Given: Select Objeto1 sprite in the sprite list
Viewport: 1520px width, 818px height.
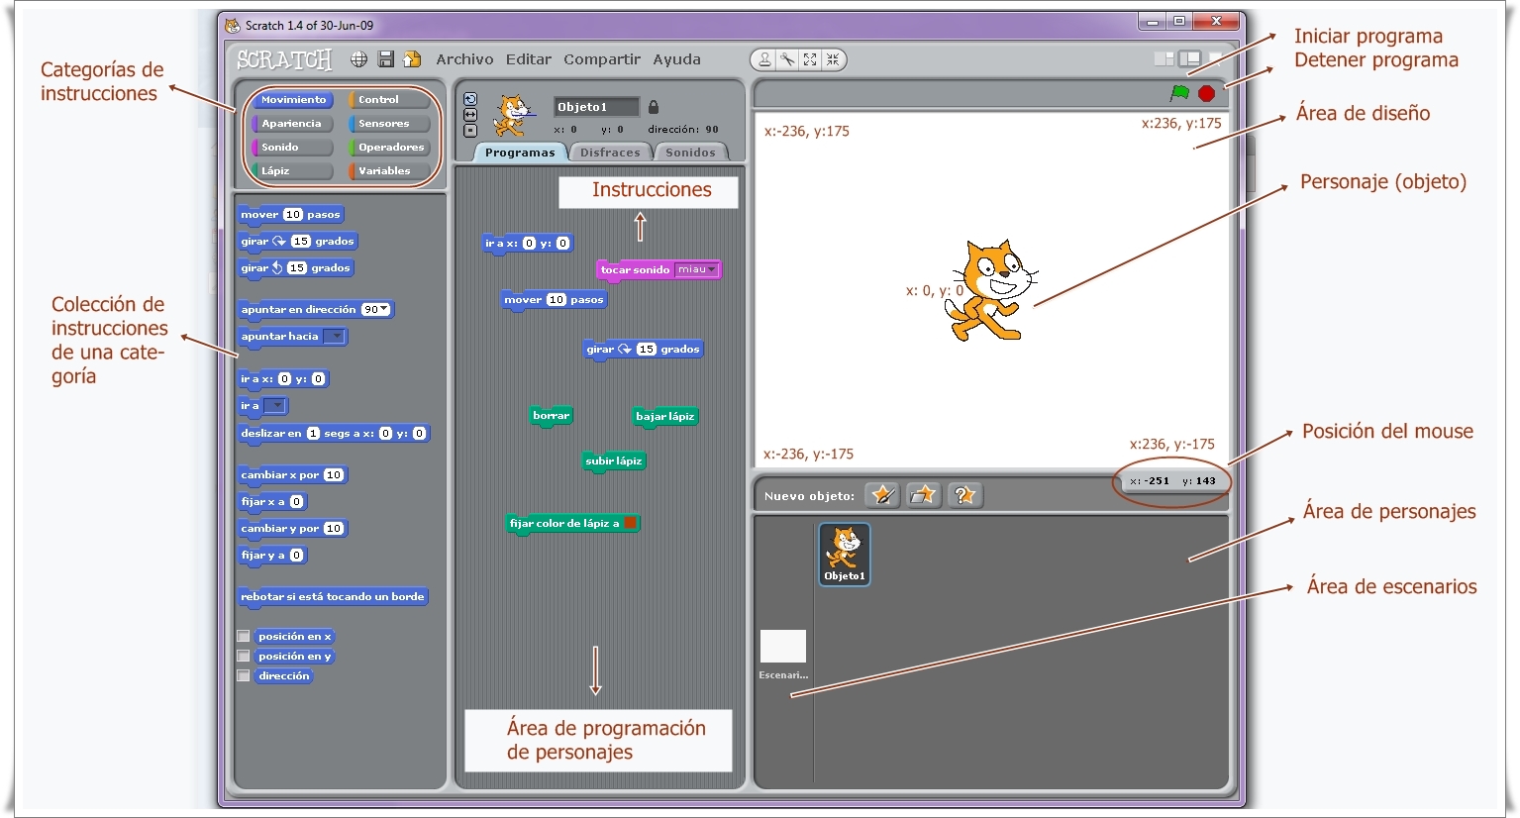Looking at the screenshot, I should [845, 555].
